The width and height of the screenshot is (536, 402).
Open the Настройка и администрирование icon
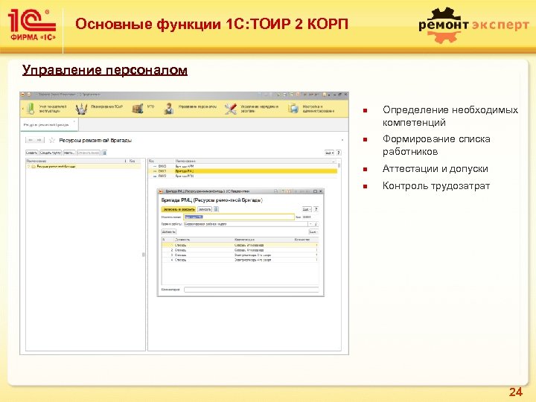pyautogui.click(x=293, y=109)
